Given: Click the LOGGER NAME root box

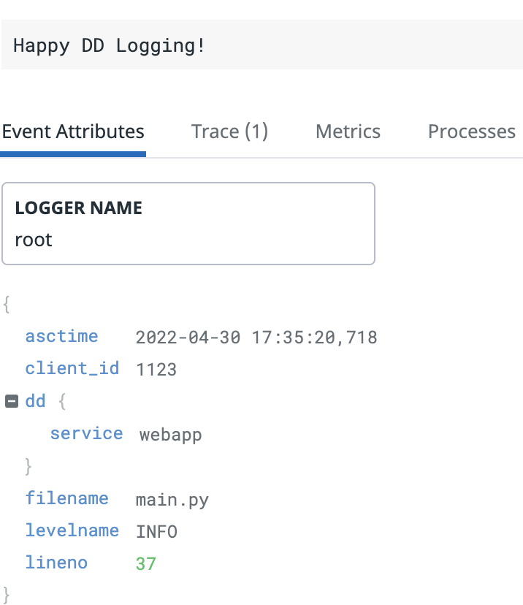Looking at the screenshot, I should pyautogui.click(x=188, y=224).
